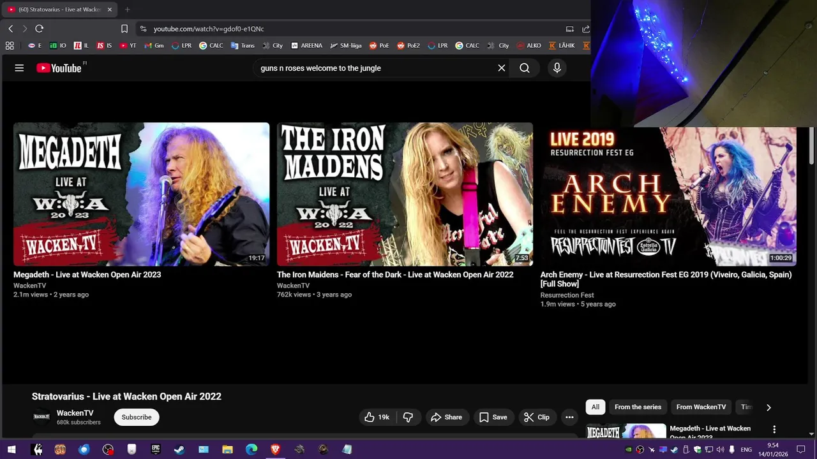Open the YT bookmark
Screen dimensions: 817x459
[128, 46]
